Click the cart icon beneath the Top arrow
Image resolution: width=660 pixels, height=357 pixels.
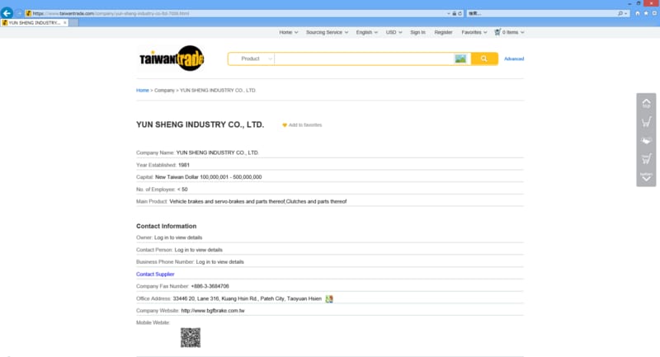click(x=646, y=122)
